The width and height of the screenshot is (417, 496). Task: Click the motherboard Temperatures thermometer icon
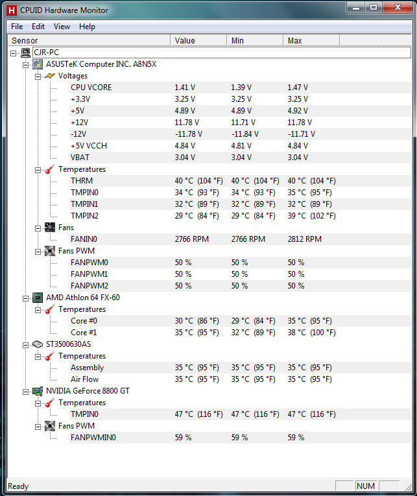click(50, 169)
